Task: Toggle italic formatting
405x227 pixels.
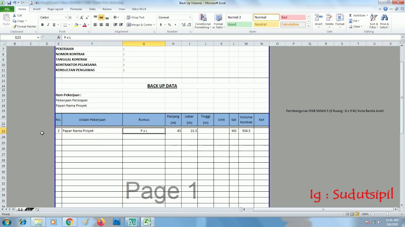Action: (48, 25)
